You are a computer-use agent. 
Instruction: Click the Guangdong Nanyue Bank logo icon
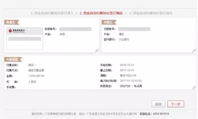10,31
